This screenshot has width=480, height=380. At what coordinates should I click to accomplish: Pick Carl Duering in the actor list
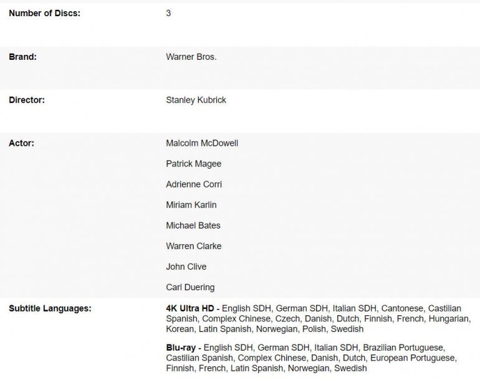pyautogui.click(x=190, y=287)
